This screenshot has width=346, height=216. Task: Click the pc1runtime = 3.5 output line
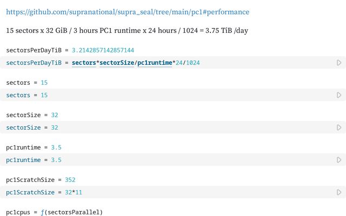[x=34, y=147]
